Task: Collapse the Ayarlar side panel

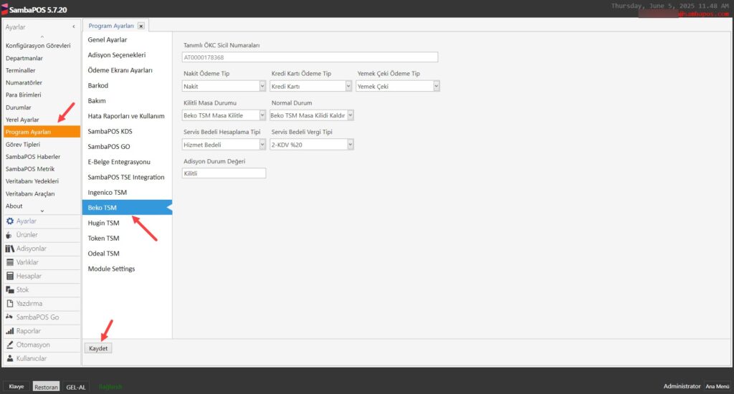Action: 74,27
